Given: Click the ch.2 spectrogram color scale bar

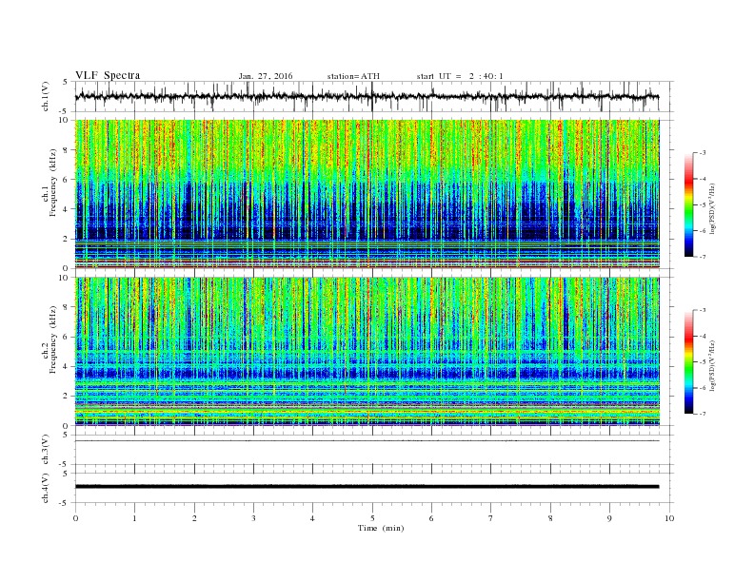Looking at the screenshot, I should pyautogui.click(x=688, y=361).
